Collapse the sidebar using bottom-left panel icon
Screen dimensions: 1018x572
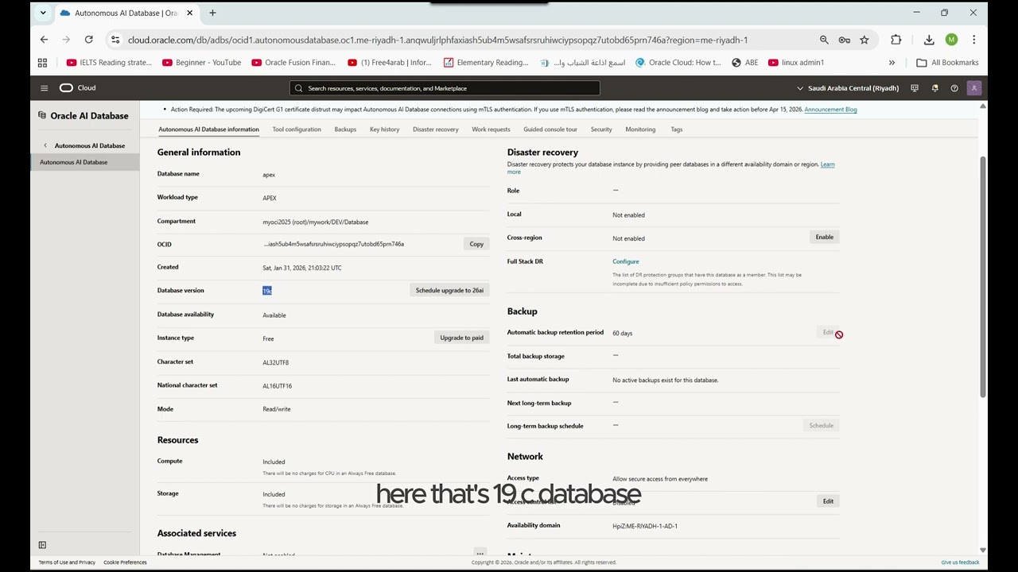pyautogui.click(x=42, y=545)
